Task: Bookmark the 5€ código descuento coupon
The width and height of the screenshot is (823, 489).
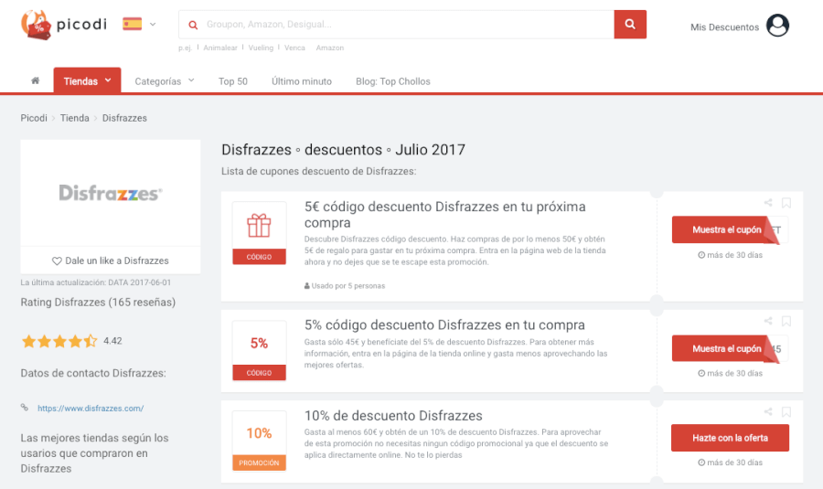Action: [786, 203]
